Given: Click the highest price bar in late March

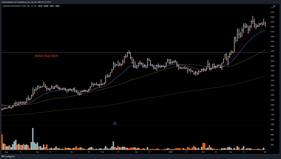Looking at the screenshot, I should (x=253, y=19).
